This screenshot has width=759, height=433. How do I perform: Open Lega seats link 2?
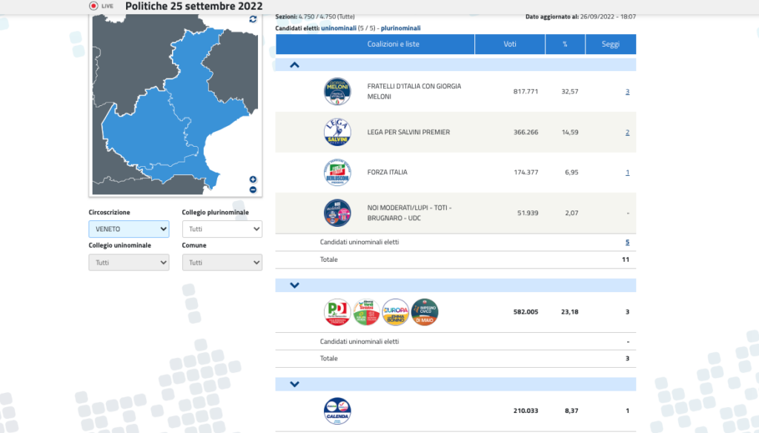click(x=627, y=132)
